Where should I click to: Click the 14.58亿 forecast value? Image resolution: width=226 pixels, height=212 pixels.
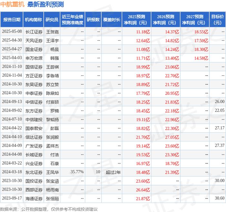pos(201,58)
